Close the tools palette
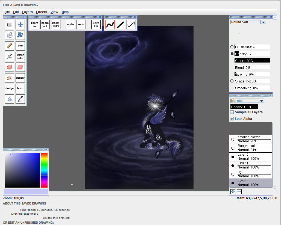Screen dimensions: 281x225 click(x=25, y=17)
